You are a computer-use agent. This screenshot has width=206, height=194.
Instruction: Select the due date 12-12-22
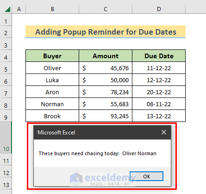159,80
